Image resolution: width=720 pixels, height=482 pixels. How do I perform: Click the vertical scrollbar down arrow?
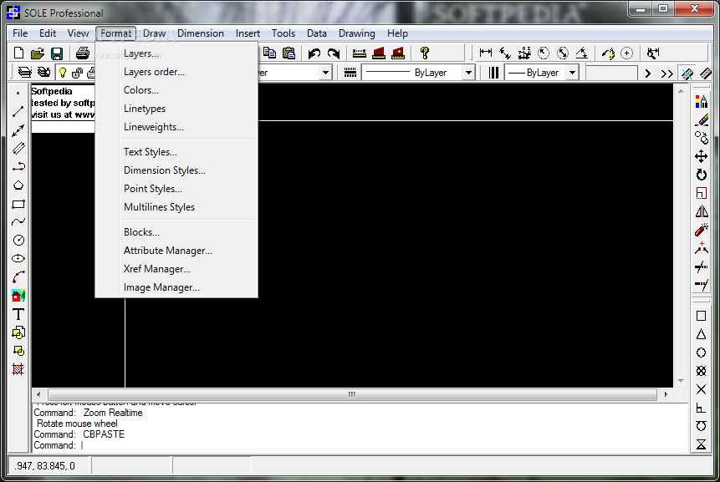(x=681, y=381)
